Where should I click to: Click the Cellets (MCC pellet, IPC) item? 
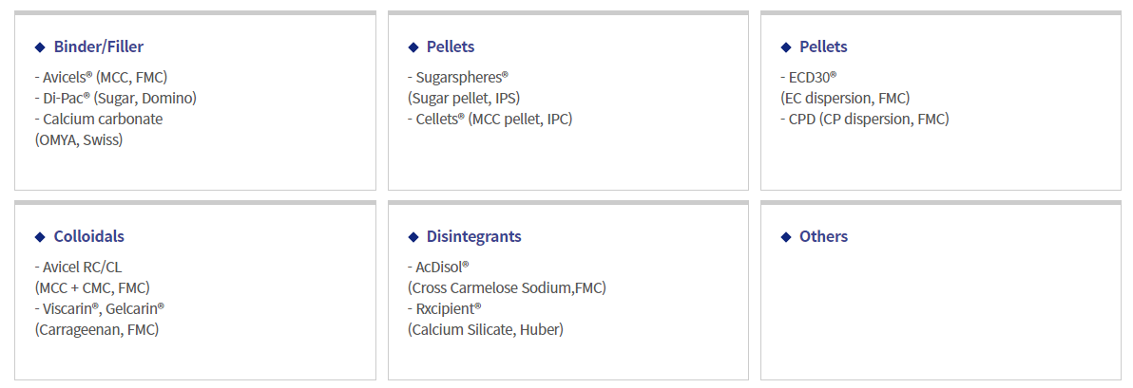pos(490,119)
